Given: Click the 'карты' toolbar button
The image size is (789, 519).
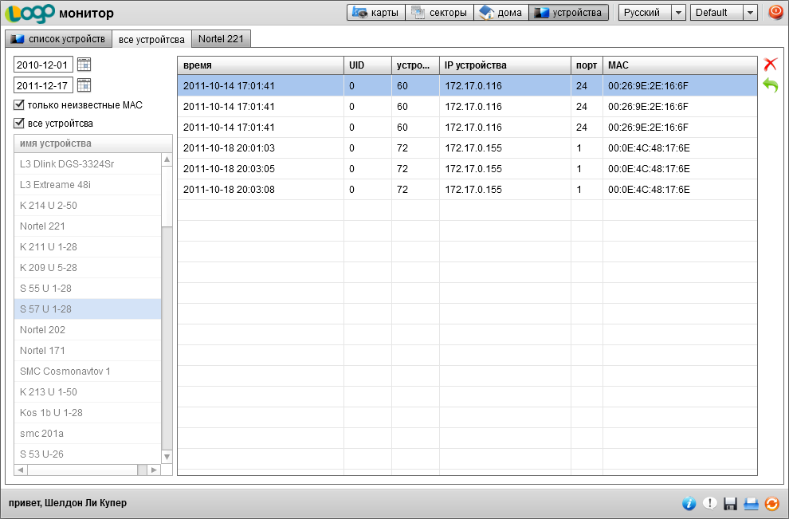Looking at the screenshot, I should [x=376, y=13].
